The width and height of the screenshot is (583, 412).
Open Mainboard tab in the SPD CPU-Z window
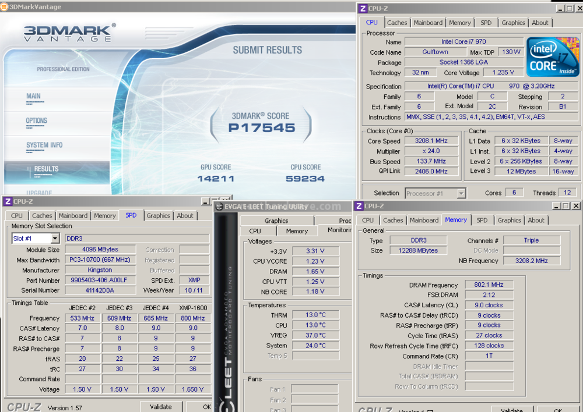73,216
